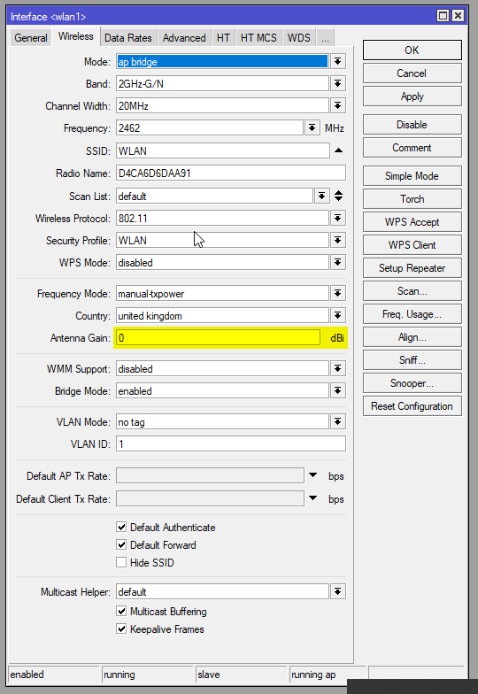Toggle the Keepalive Frames checkbox
The height and width of the screenshot is (694, 478).
tap(121, 628)
